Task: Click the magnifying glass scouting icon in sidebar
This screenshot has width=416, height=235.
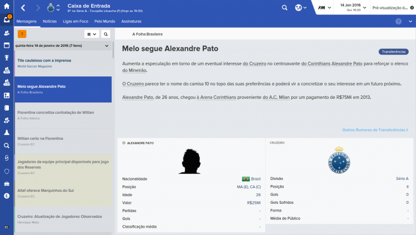Action: (x=7, y=146)
